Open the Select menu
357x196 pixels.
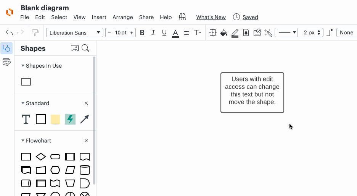tap(59, 17)
